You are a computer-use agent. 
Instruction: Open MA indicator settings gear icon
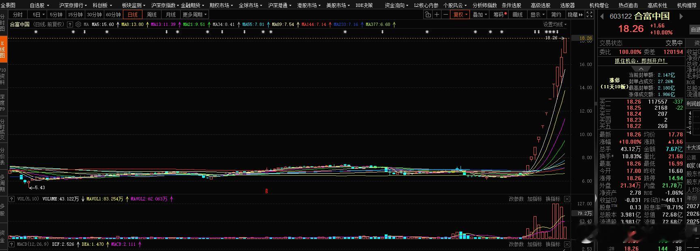tap(78, 24)
